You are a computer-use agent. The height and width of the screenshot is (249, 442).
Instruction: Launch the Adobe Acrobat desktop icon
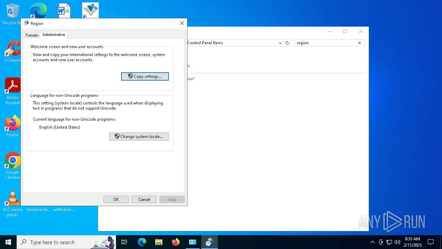click(12, 91)
